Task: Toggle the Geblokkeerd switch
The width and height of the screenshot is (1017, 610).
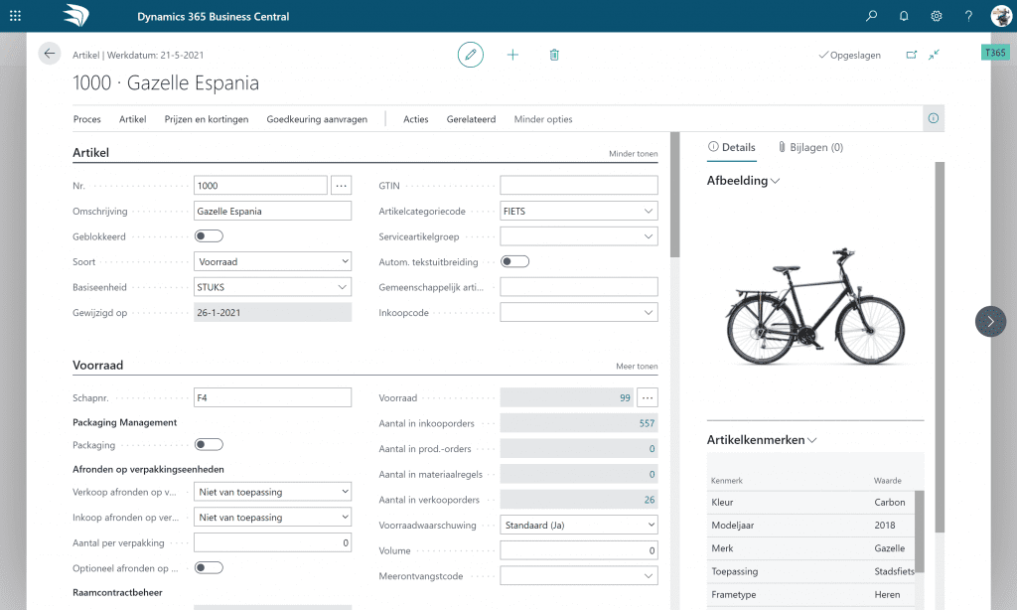Action: [209, 236]
